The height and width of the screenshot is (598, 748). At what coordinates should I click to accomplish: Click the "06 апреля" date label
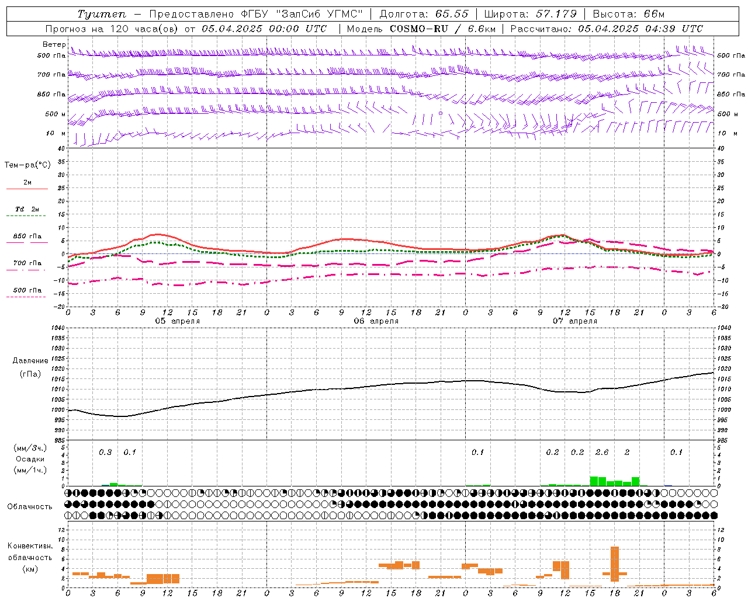pos(376,321)
